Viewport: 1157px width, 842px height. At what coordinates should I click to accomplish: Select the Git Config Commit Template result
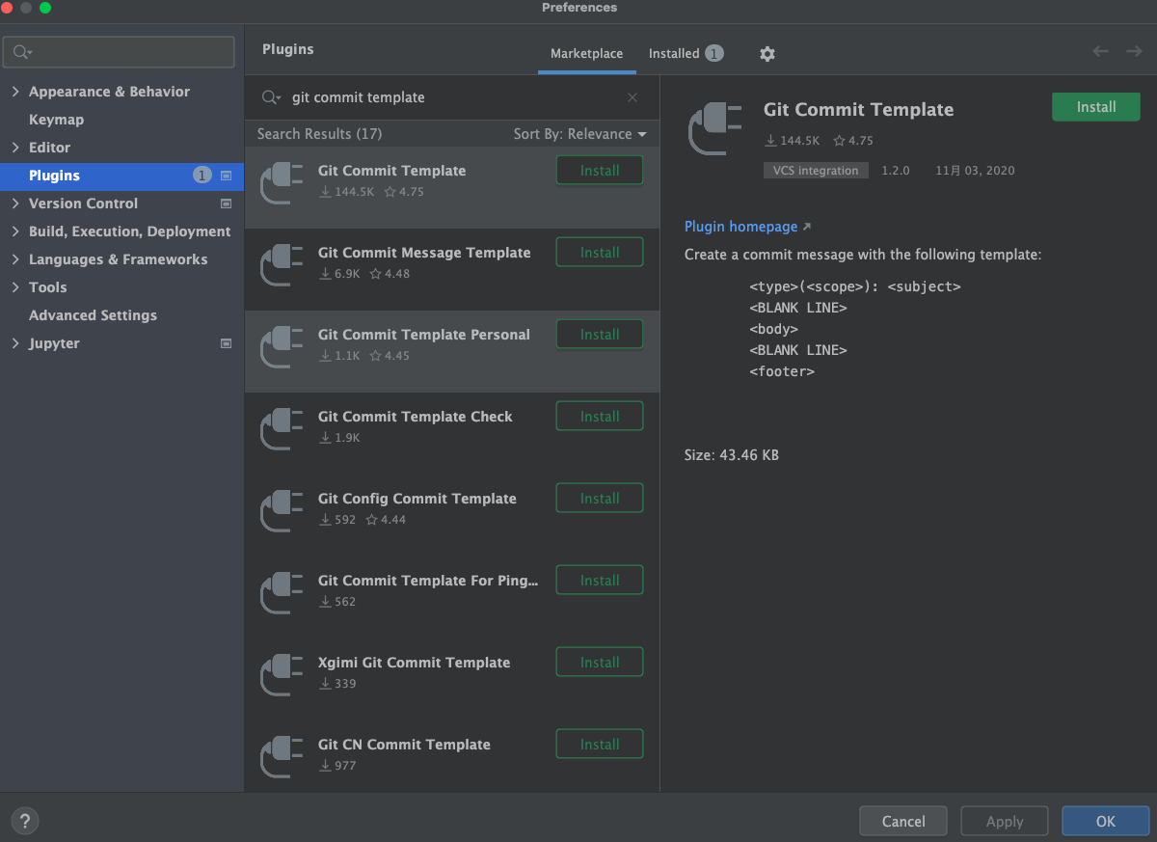point(452,515)
